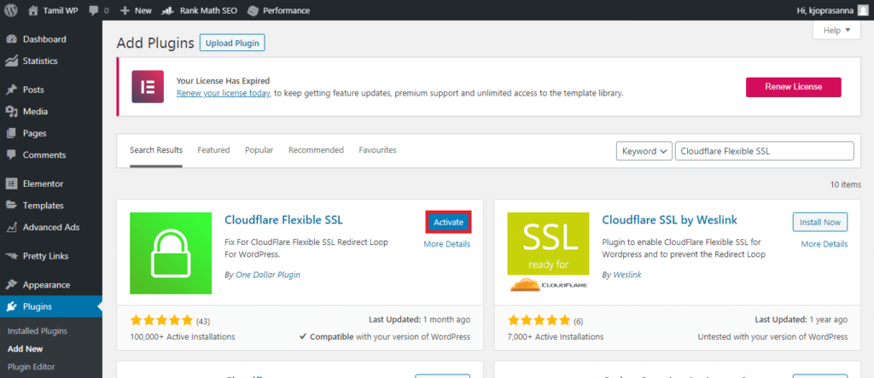Click the Media icon in sidebar

click(x=12, y=112)
